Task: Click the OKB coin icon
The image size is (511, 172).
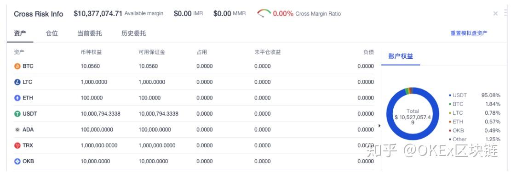Action: click(17, 161)
